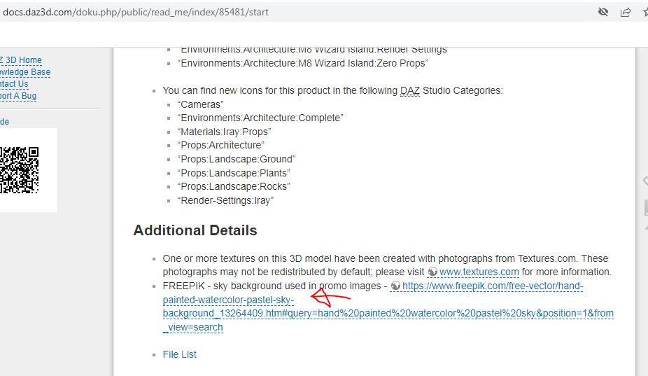648x376 pixels.
Task: Open the Contact Us sidebar link
Action: [x=14, y=84]
